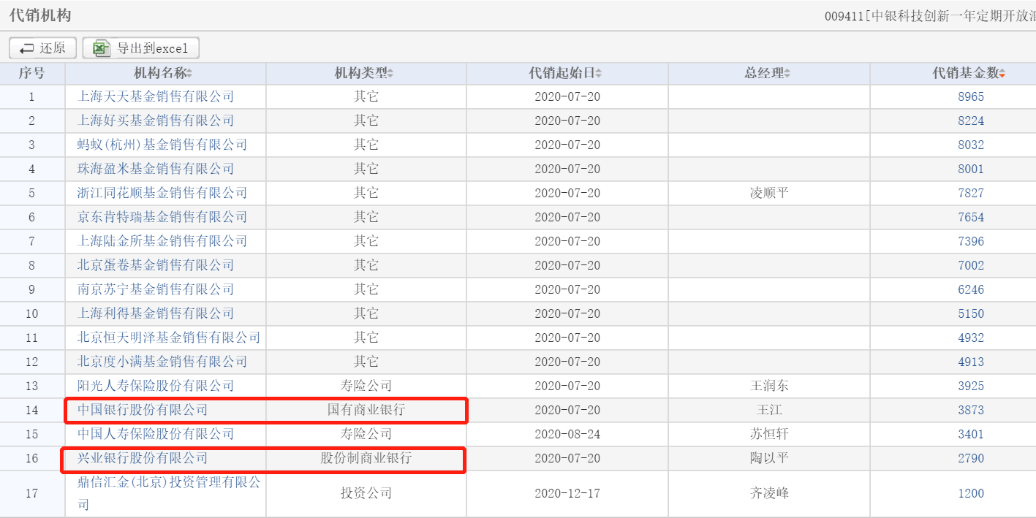1036x518 pixels.
Task: Click fund count 5150
Action: tap(971, 313)
